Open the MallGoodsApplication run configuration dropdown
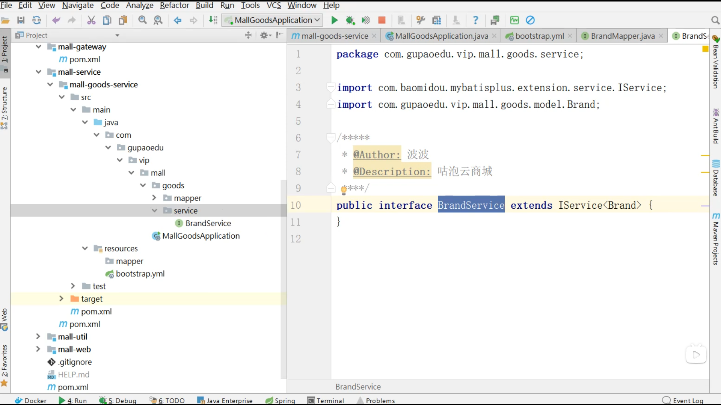The image size is (721, 405). 317,20
